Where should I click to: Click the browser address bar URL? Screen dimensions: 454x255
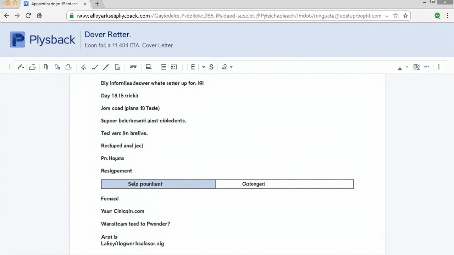tap(227, 16)
